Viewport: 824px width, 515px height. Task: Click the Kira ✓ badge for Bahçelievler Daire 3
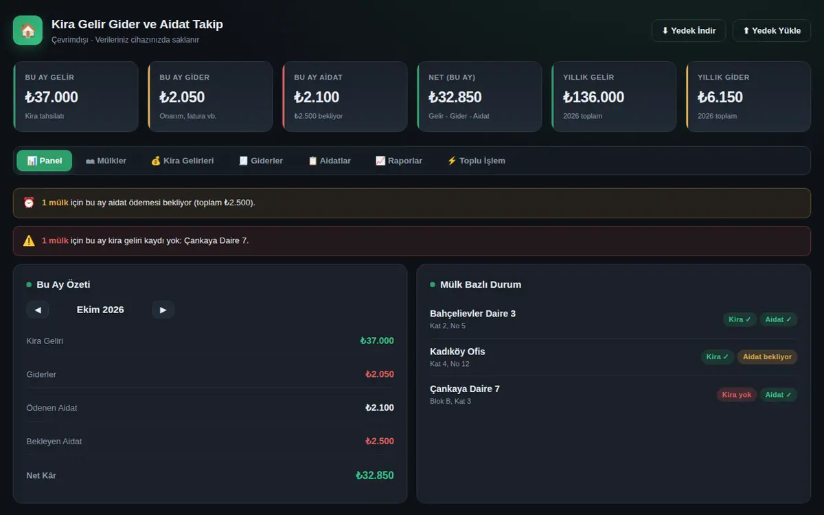(x=740, y=319)
